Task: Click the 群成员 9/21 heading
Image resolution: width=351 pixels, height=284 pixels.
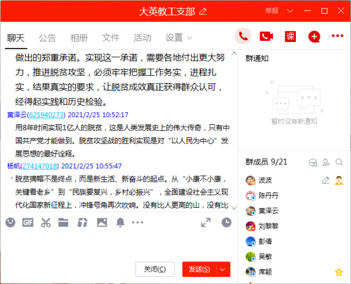Action: pos(266,162)
